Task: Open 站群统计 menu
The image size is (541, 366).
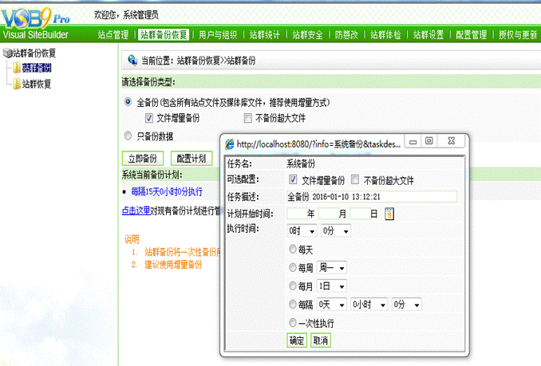Action: click(265, 34)
